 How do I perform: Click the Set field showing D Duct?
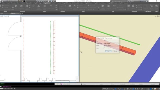pyautogui.click(x=111, y=41)
